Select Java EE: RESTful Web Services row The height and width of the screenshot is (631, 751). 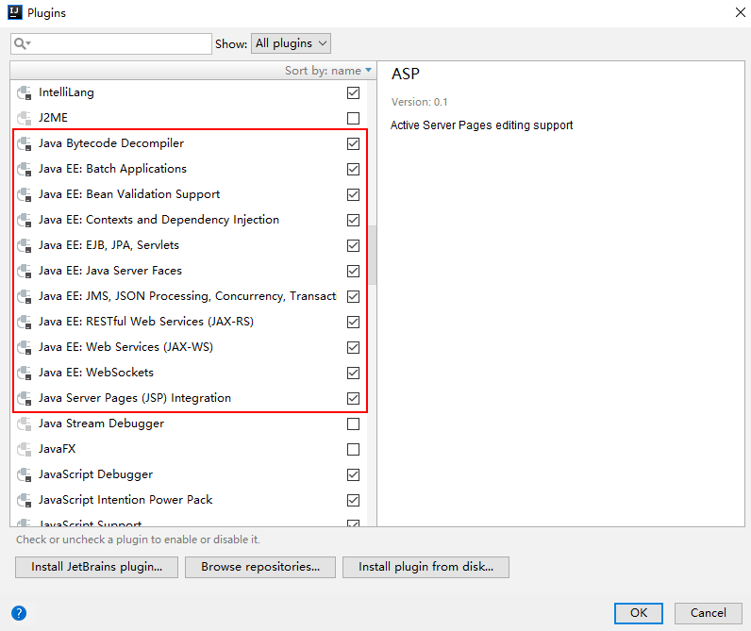tap(190, 322)
